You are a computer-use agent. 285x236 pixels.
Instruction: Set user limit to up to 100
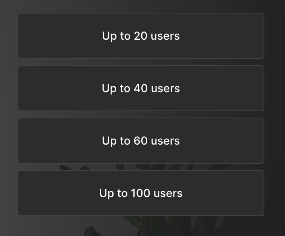[141, 193]
